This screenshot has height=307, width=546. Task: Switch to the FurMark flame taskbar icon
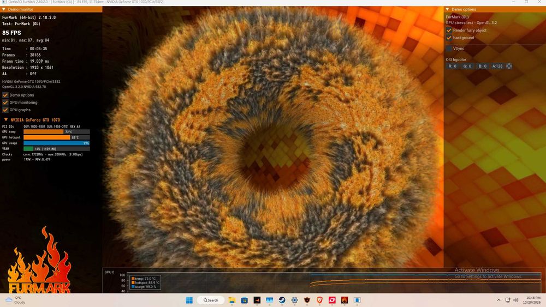(345, 300)
